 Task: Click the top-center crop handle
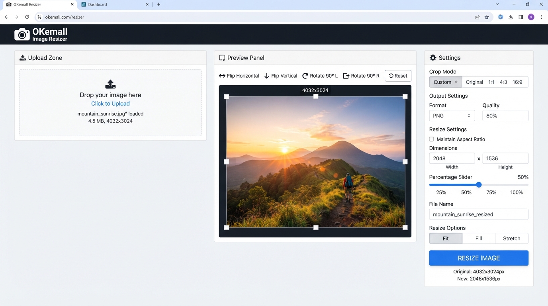pyautogui.click(x=316, y=96)
